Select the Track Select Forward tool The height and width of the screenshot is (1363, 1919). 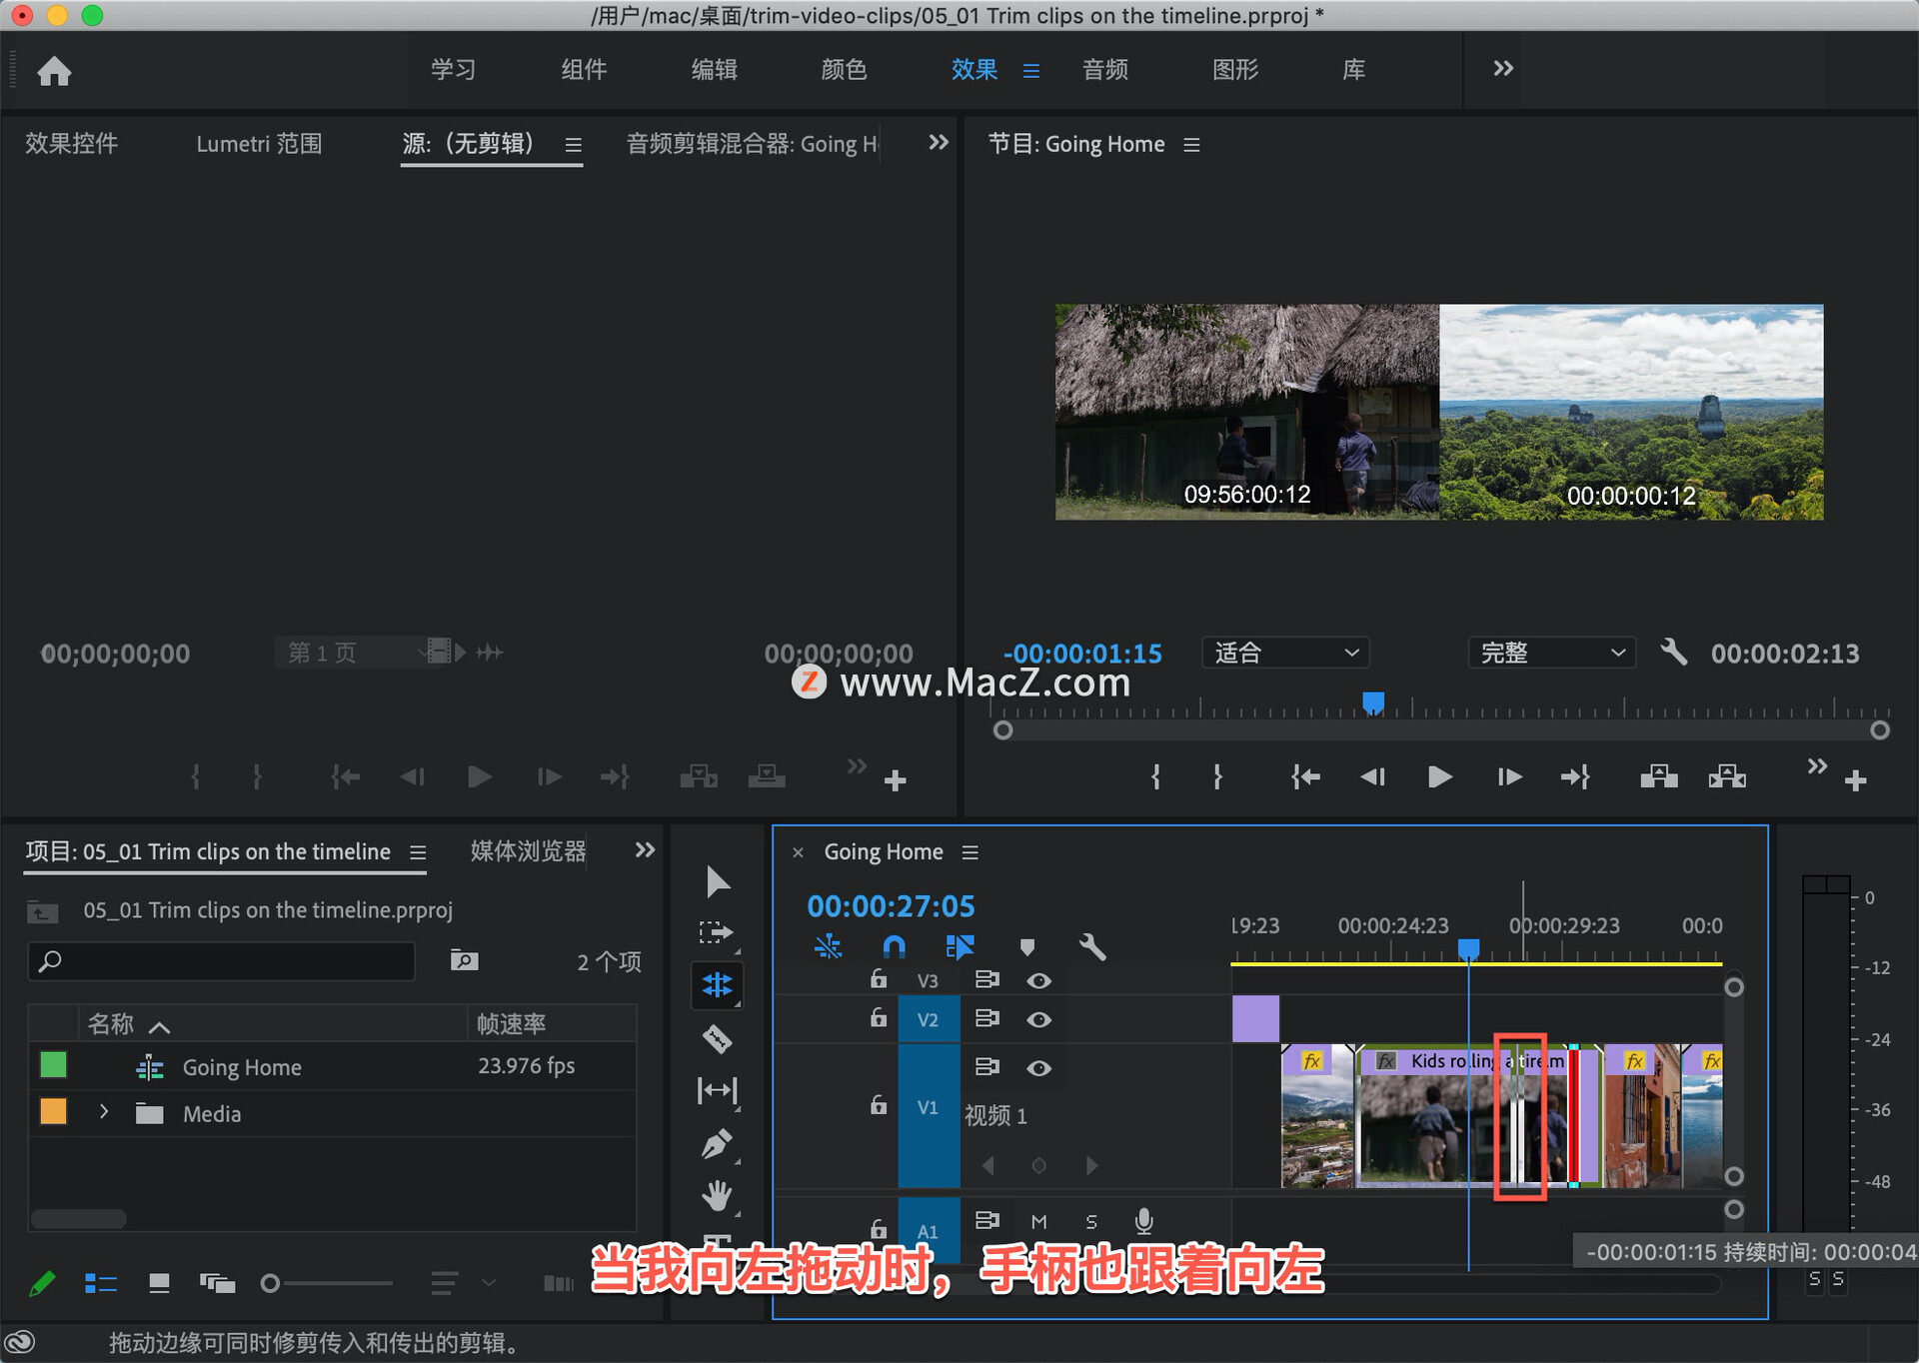(x=716, y=932)
